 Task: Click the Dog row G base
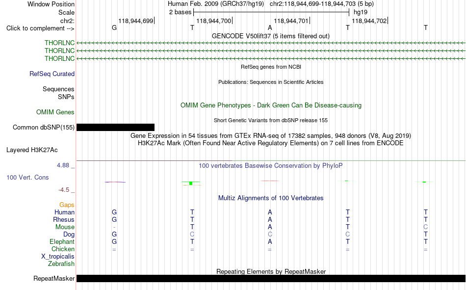pyautogui.click(x=114, y=235)
